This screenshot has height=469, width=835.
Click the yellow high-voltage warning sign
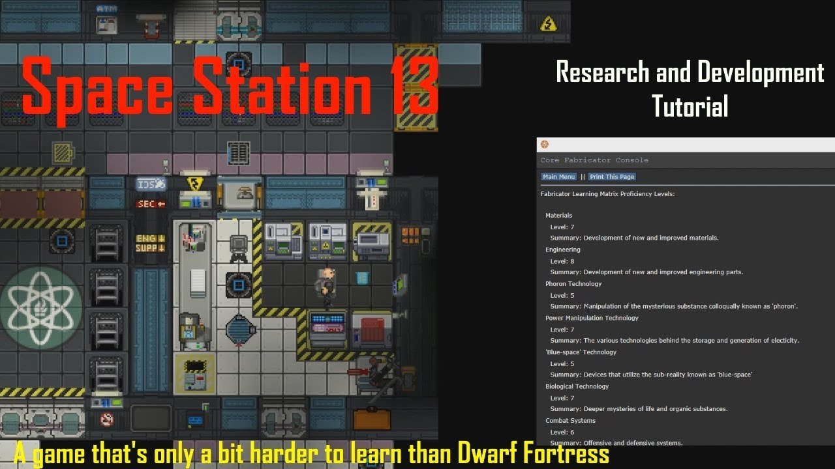[x=549, y=24]
